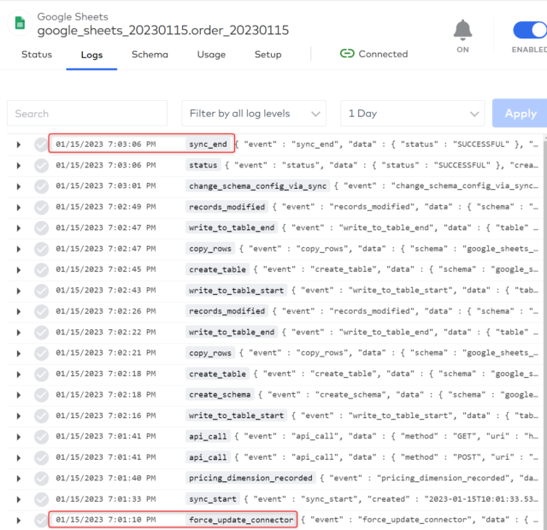The image size is (547, 530).
Task: Expand the records_modified row at 7:02:26
Action: tap(19, 311)
